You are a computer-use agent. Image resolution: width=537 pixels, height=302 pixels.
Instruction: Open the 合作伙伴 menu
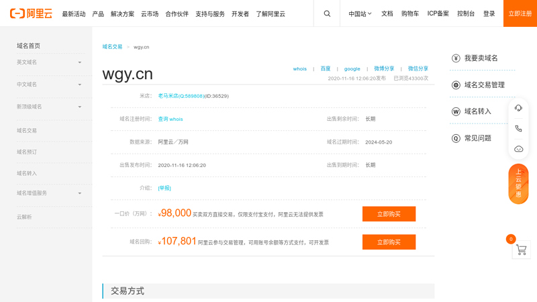(177, 14)
